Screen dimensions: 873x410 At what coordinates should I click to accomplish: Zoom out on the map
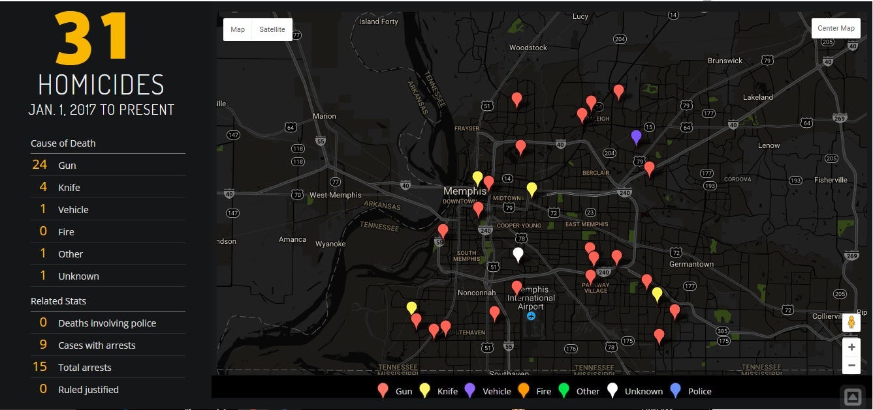tap(851, 365)
